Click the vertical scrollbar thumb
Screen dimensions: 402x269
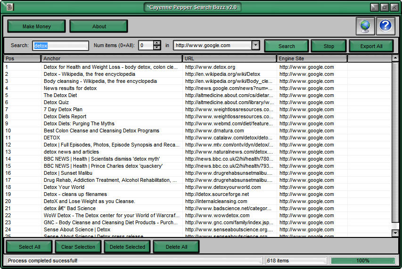tap(395, 142)
